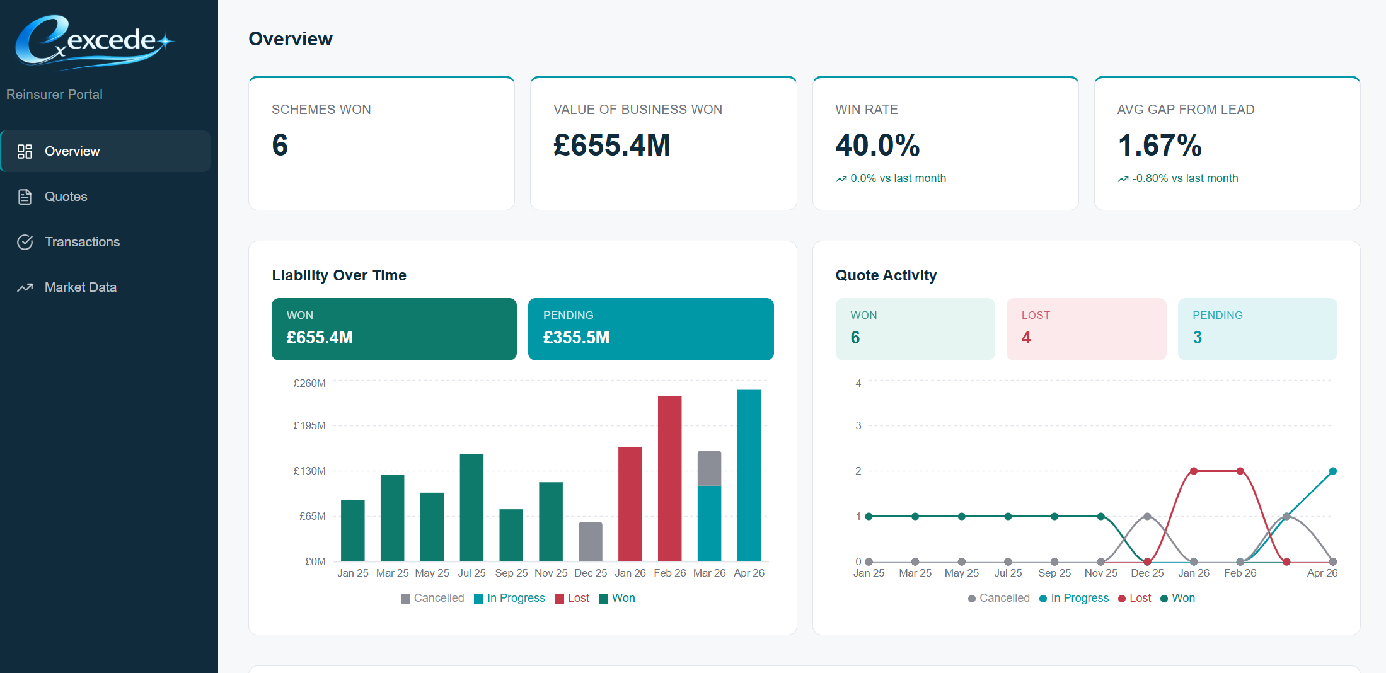The width and height of the screenshot is (1386, 673).
Task: Click the Pending £355.5M liability tile
Action: coord(650,329)
